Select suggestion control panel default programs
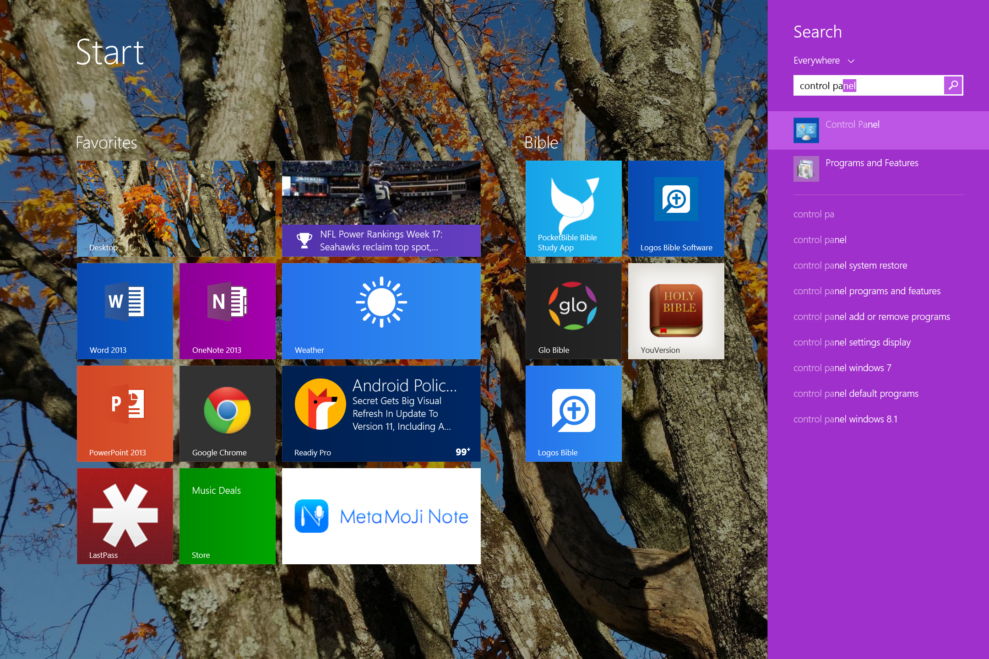Image resolution: width=989 pixels, height=659 pixels. click(856, 394)
